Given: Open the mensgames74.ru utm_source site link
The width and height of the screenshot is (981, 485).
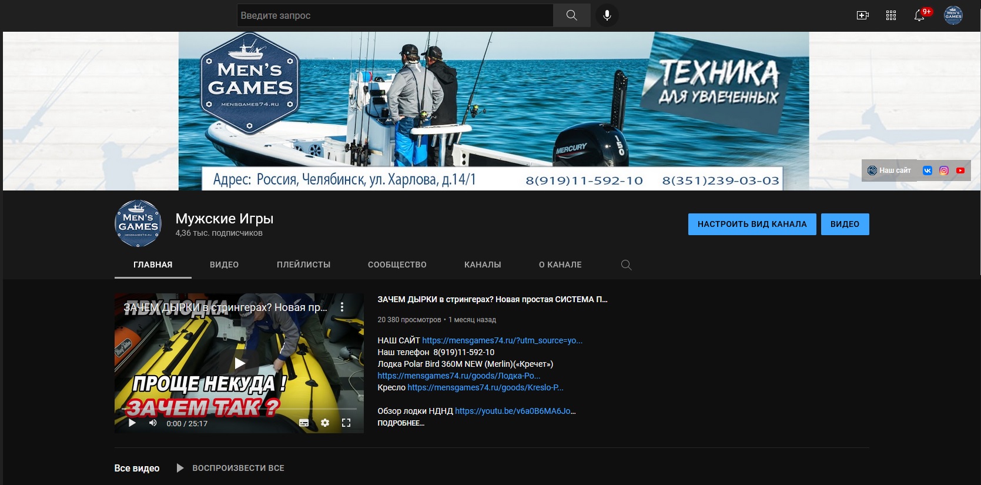Looking at the screenshot, I should pos(503,340).
